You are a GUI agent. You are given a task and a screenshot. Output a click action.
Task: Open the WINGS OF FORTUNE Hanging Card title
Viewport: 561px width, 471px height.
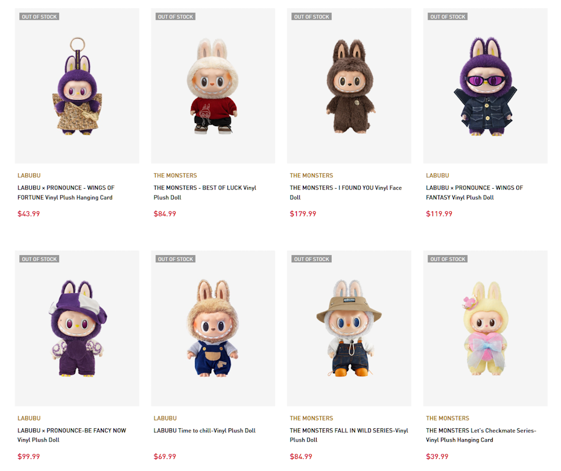(x=66, y=192)
